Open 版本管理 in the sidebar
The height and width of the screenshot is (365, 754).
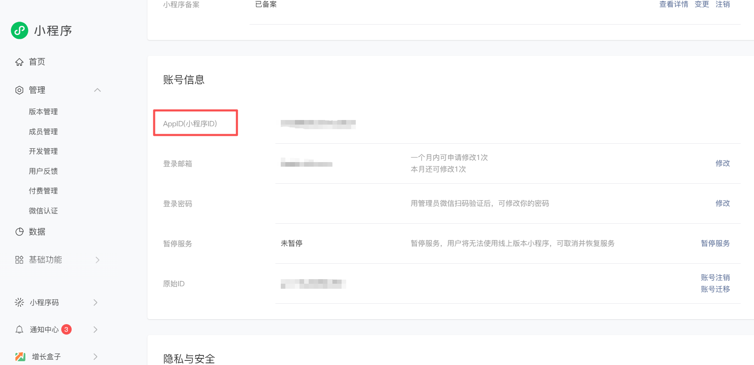coord(43,112)
